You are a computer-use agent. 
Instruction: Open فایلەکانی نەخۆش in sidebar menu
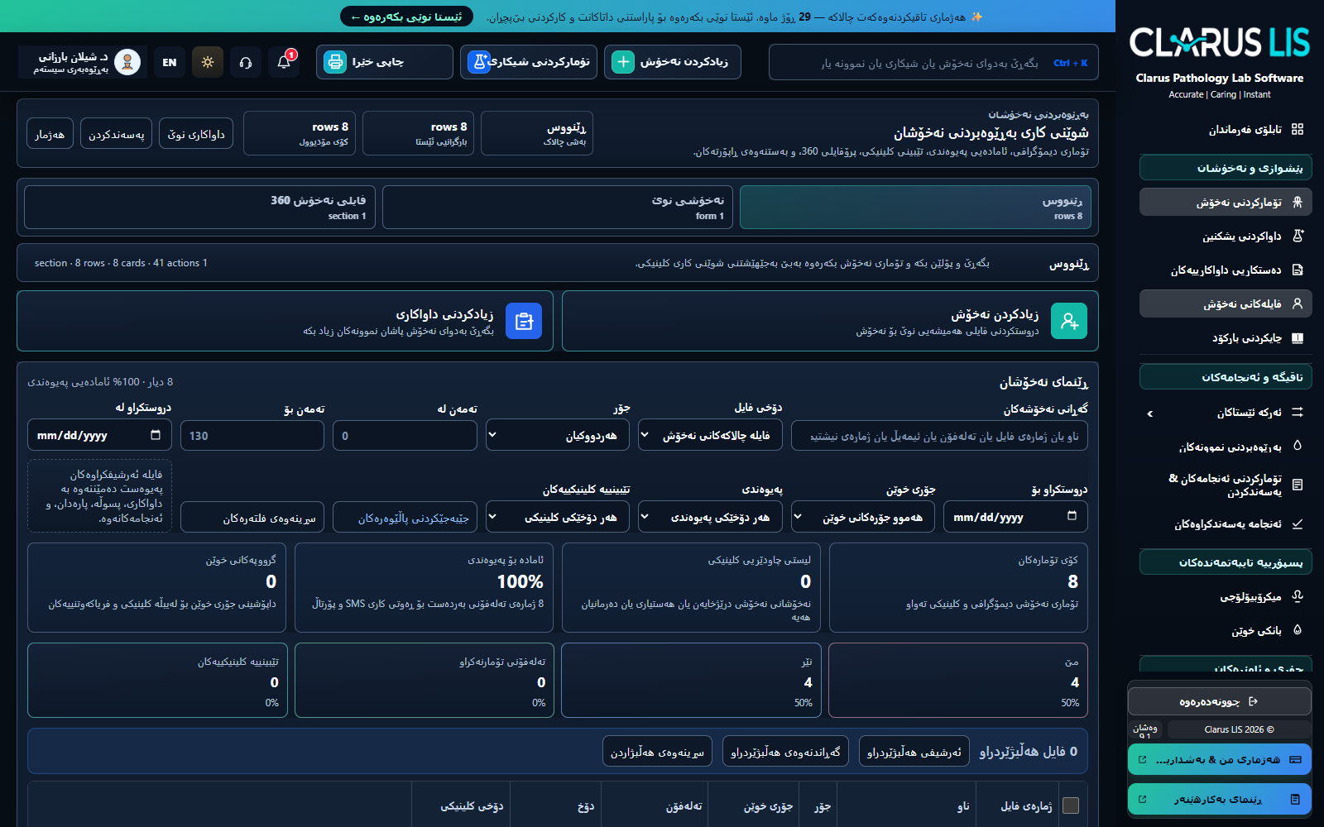pyautogui.click(x=1226, y=304)
